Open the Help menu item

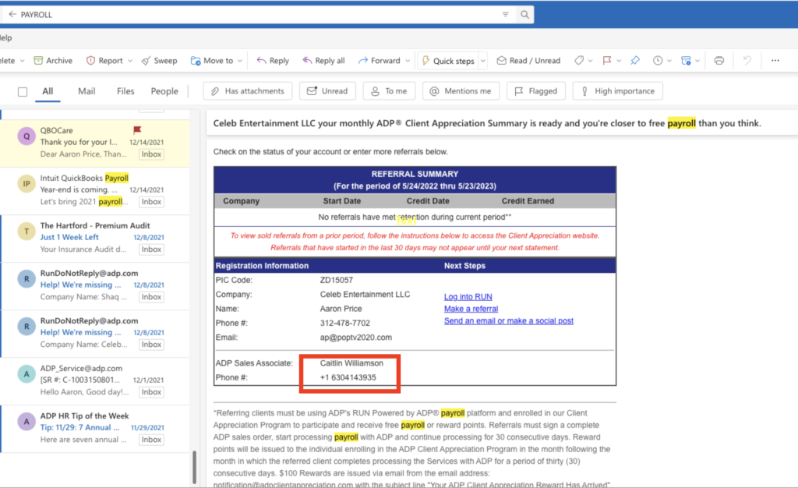(x=5, y=37)
